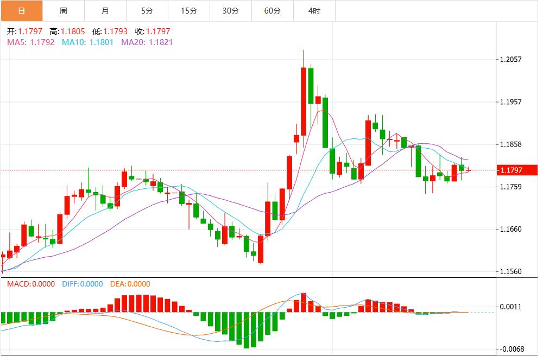Switch to the 4时 four-hour tab
Image resolution: width=543 pixels, height=356 pixels.
coord(314,11)
